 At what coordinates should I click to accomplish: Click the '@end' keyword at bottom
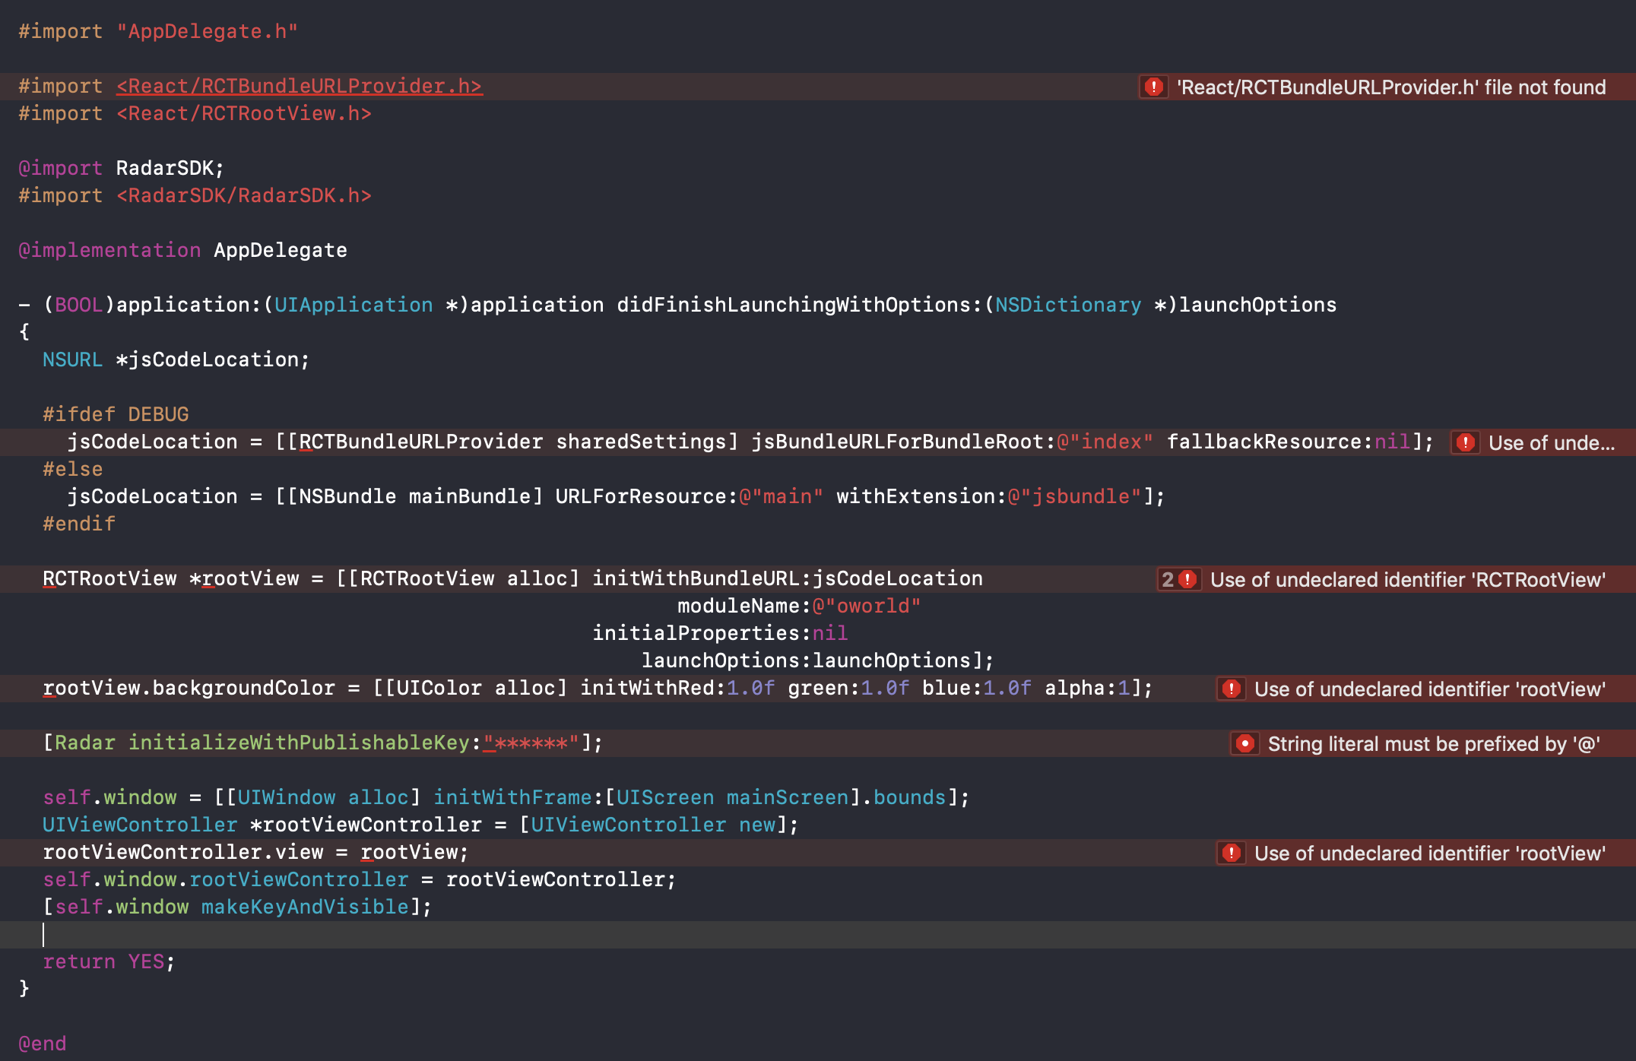click(43, 1044)
